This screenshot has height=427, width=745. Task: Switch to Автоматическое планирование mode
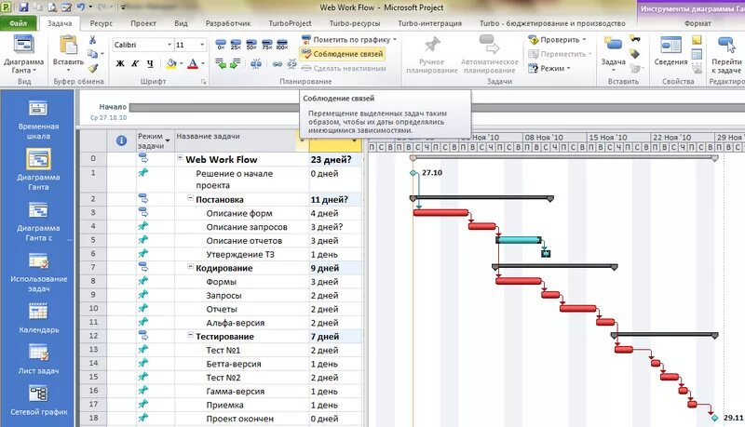(490, 55)
